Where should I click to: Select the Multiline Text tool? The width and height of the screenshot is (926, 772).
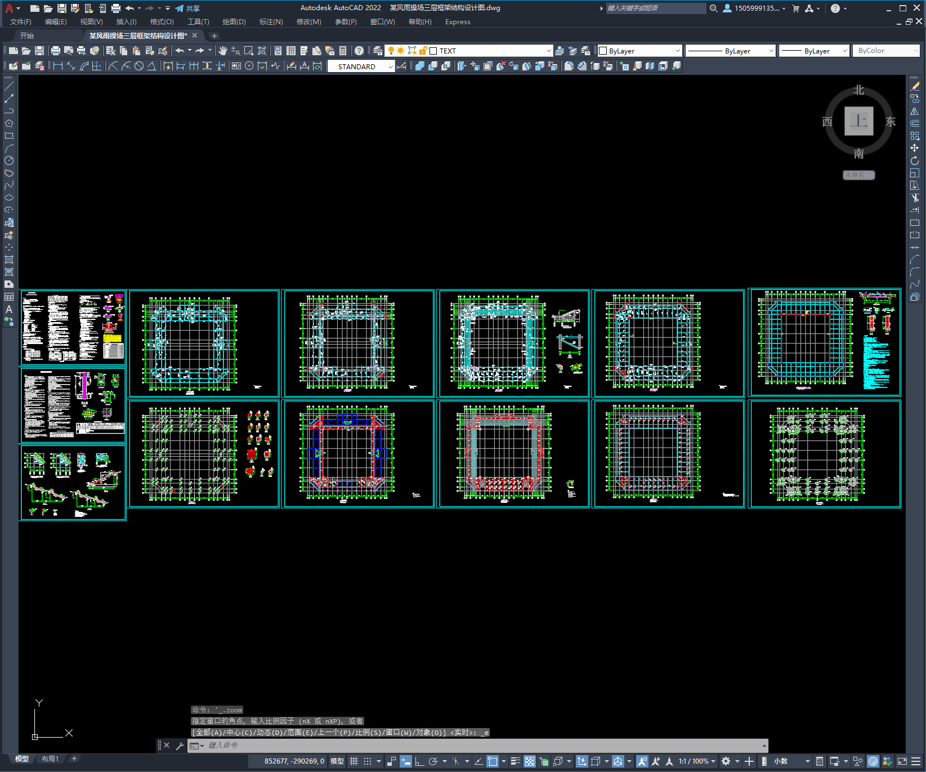[x=9, y=309]
